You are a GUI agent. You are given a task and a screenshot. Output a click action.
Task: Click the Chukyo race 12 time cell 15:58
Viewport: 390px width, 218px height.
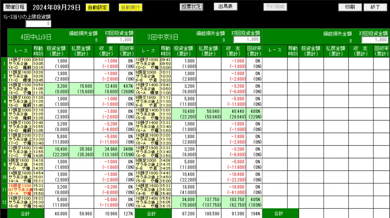[165, 198]
